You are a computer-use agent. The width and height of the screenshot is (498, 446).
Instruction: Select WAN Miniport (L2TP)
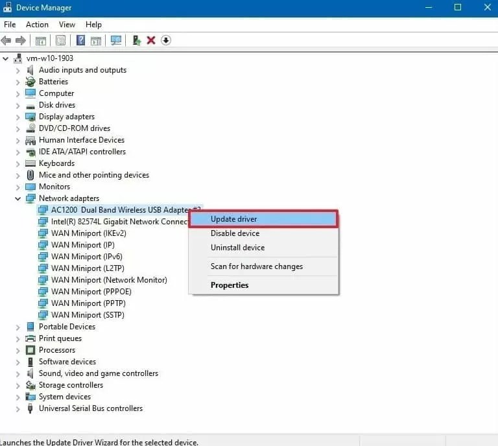coord(88,268)
